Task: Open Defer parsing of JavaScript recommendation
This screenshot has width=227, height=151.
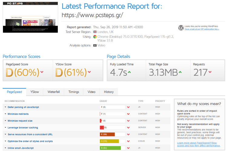Action: [x=23, y=107]
